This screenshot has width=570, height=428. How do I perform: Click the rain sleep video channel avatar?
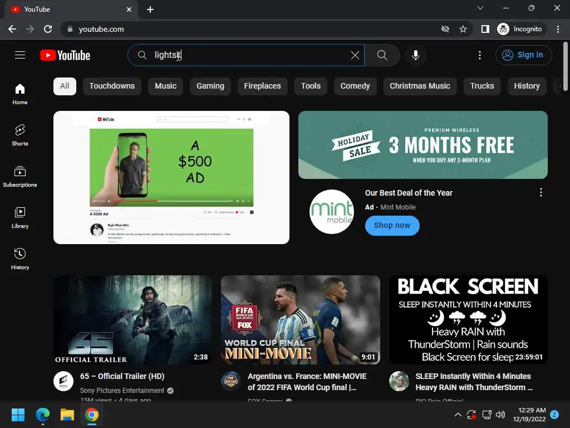pos(399,381)
